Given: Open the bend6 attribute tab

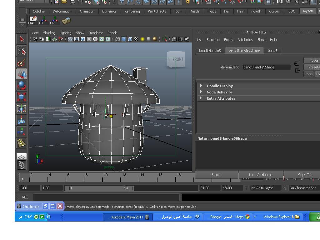Looking at the screenshot, I should 272,51.
